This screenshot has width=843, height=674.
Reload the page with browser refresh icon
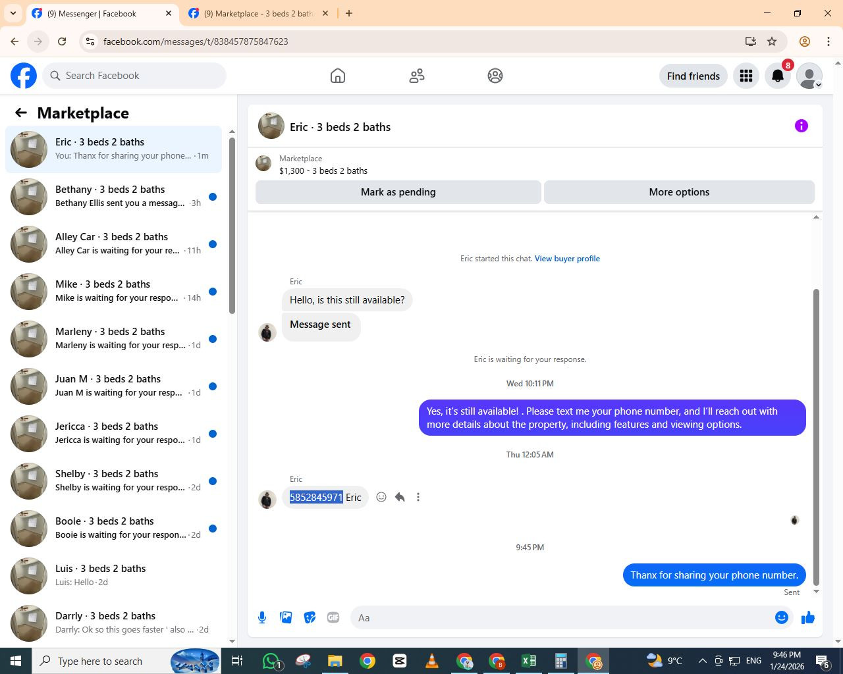point(62,41)
